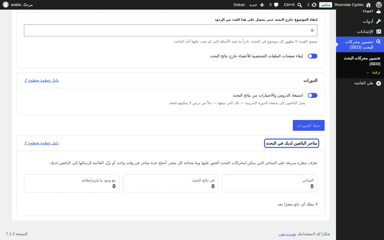The width and height of the screenshot is (384, 240).
Task: Click the في نتائج البحث count card
Action: point(171,184)
